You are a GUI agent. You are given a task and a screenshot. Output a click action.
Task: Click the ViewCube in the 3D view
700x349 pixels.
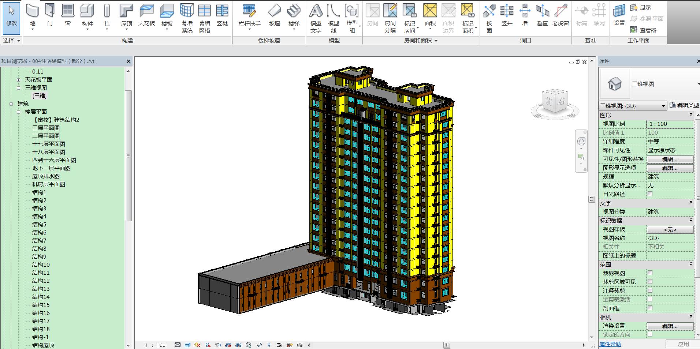[555, 102]
